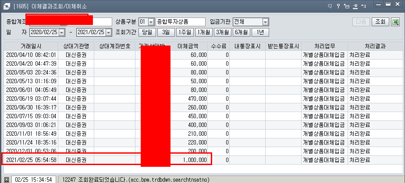The height and width of the screenshot is (183, 405).
Task: Pin the window with the pushpin icon
Action: [355, 6]
